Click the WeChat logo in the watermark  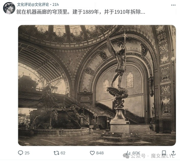click(x=126, y=156)
